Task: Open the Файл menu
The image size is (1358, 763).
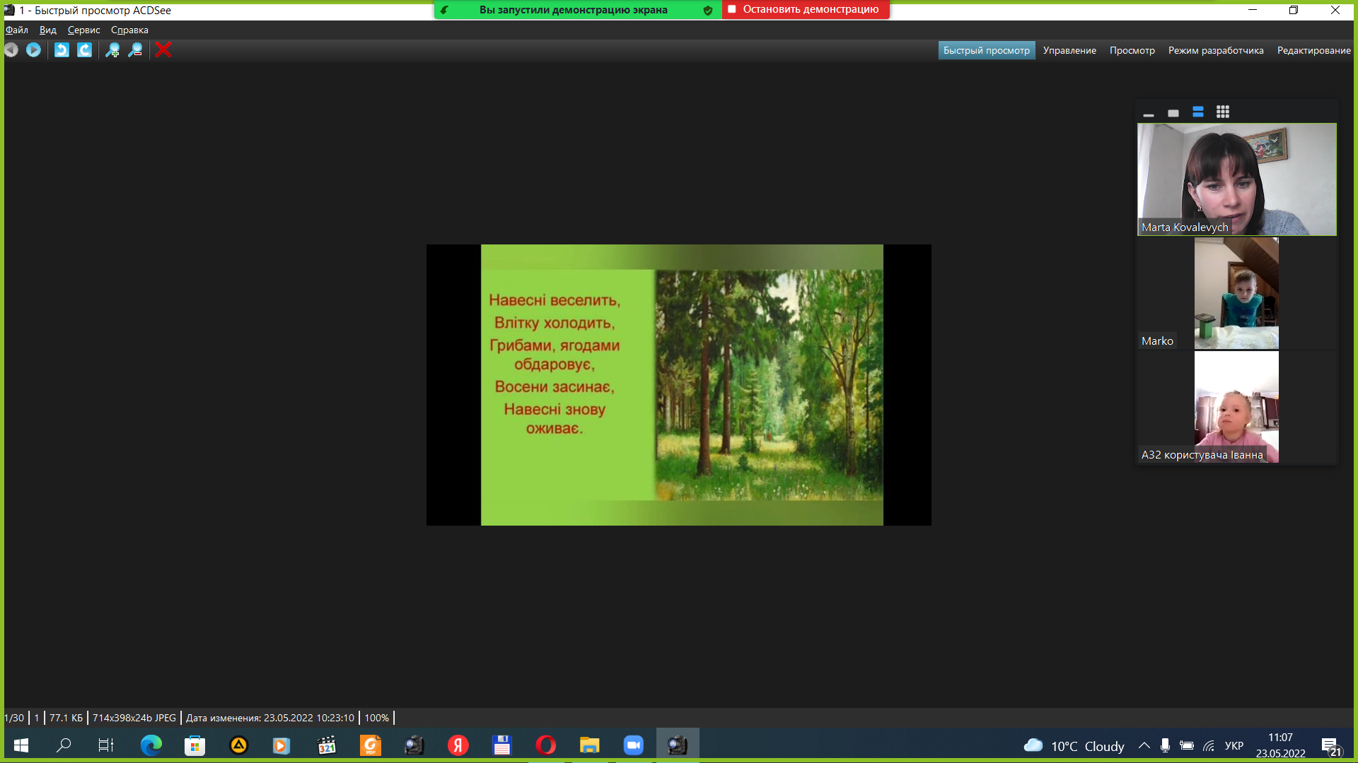Action: (17, 30)
